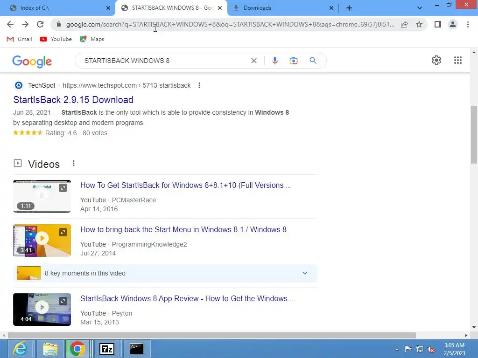Show hidden system tray icons
The width and height of the screenshot is (478, 358).
pyautogui.click(x=397, y=349)
